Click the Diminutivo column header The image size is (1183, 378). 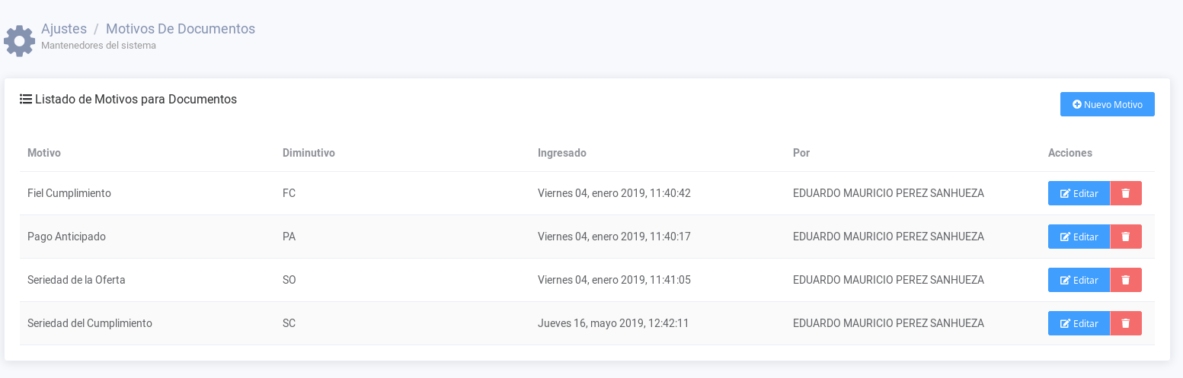pos(309,153)
